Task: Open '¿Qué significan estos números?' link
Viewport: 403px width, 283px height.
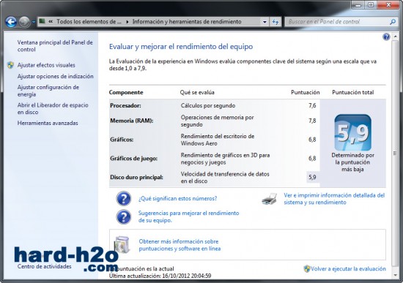Action: [177, 199]
